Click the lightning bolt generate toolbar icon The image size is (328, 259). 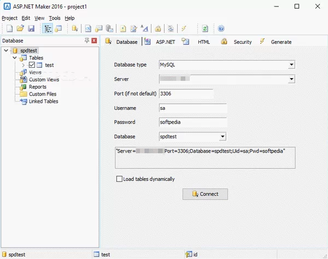(x=184, y=28)
